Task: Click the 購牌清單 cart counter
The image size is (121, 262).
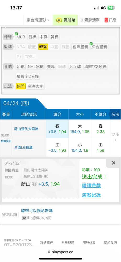Action: 82,20
